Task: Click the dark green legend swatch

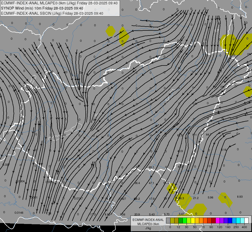Action: 181,220
